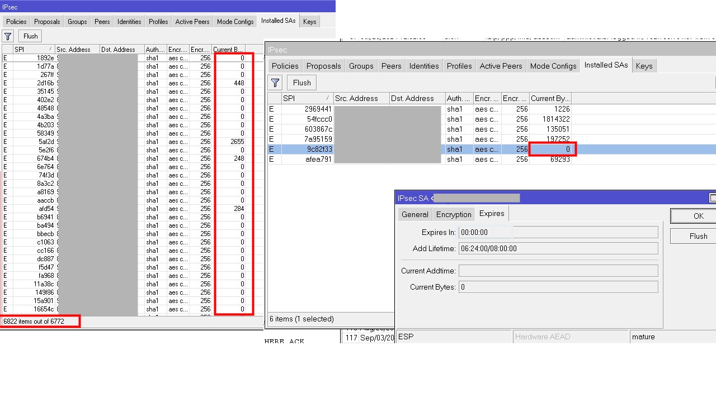
Task: Open Profiles tab in the 6822-item IPsec window
Action: pos(158,22)
